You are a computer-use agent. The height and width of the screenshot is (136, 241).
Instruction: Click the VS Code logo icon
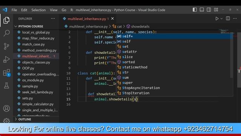point(5,10)
